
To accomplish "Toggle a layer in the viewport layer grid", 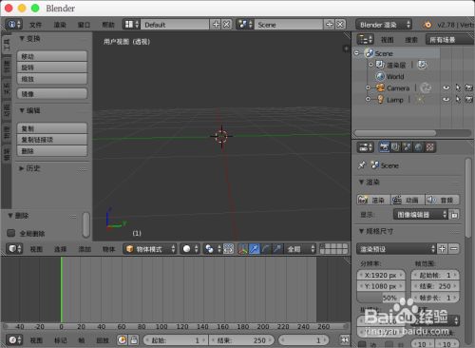I will tap(333, 249).
